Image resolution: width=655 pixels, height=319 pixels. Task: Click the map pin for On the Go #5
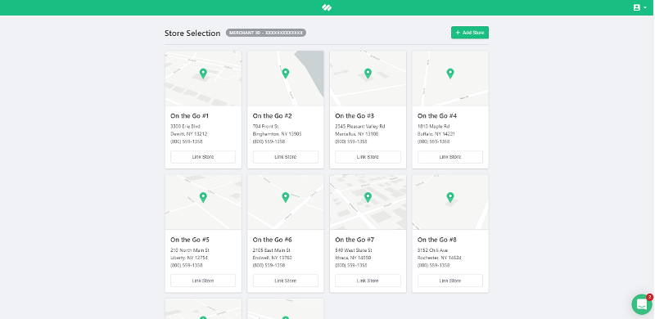coord(203,197)
